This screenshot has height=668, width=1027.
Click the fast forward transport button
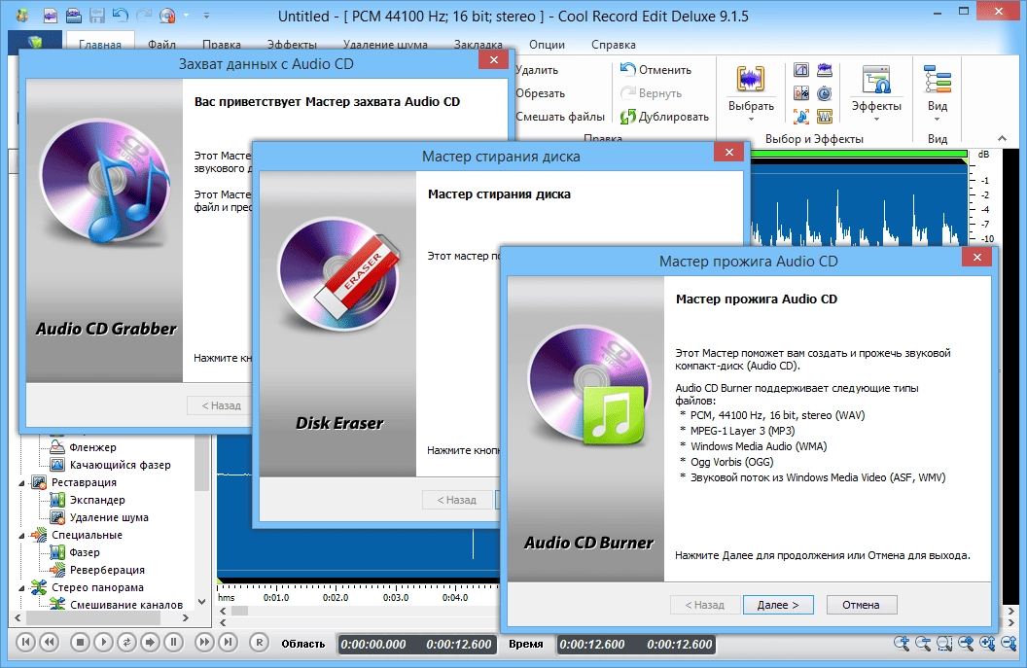[x=204, y=643]
